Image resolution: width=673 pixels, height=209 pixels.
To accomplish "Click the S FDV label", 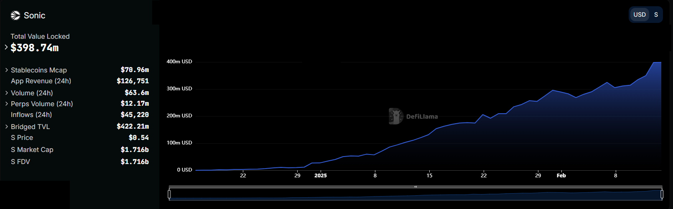I will pyautogui.click(x=20, y=162).
